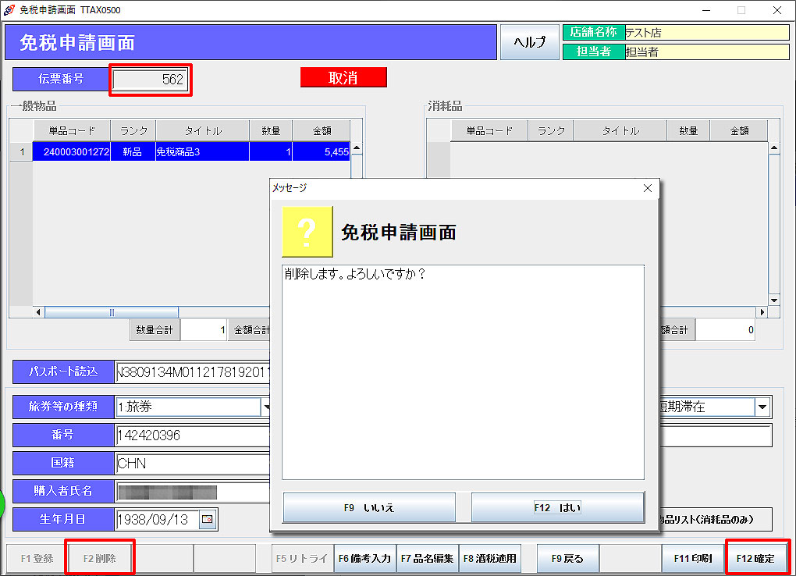Click ランク column header in 一般物品
Screen dimensions: 796x576
(133, 130)
